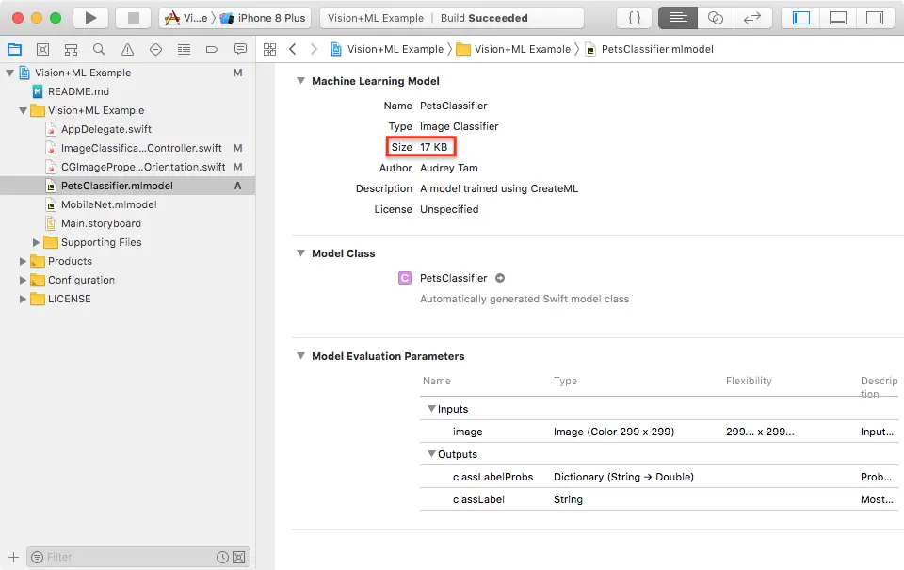Switch to the Version editor
904x570 pixels.
click(751, 18)
